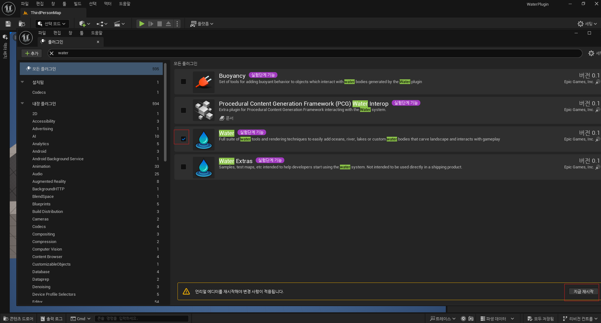Screen dimensions: 601x323
Task: Open 편집 menu in plugin window
Action: pyautogui.click(x=57, y=33)
